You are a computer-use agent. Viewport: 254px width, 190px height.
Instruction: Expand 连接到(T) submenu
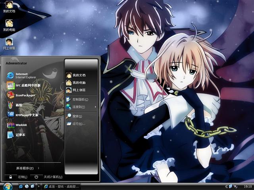[x=81, y=107]
